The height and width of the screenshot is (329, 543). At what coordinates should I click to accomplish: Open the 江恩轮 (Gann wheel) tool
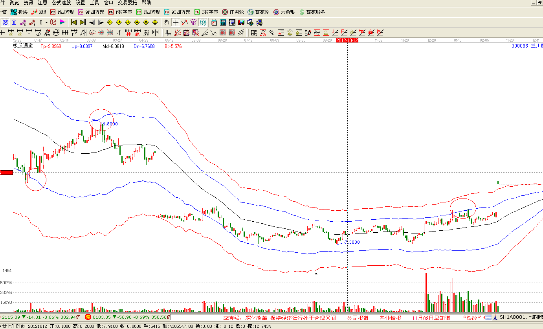tap(233, 12)
